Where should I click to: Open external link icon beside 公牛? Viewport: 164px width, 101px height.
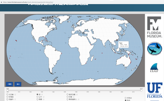click(43, 97)
